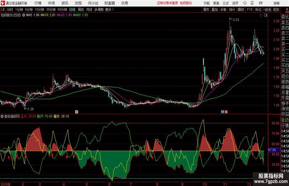The image size is (289, 186).
Task: Open the 资讯 menu
Action: pos(65,3)
